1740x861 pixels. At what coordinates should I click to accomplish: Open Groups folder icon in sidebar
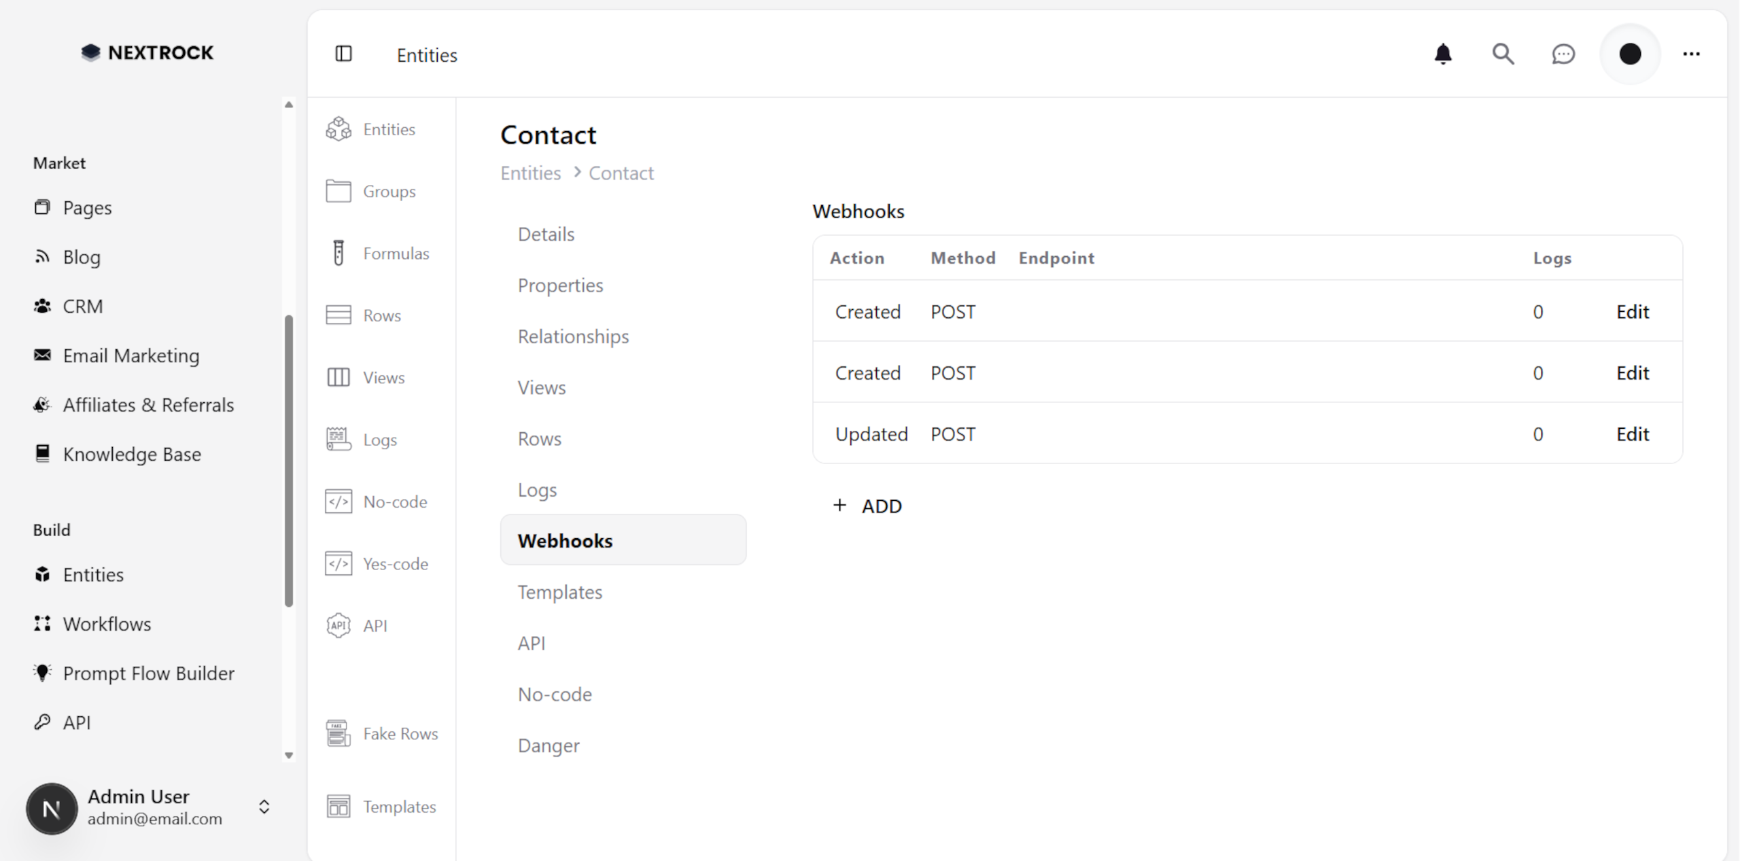tap(338, 191)
